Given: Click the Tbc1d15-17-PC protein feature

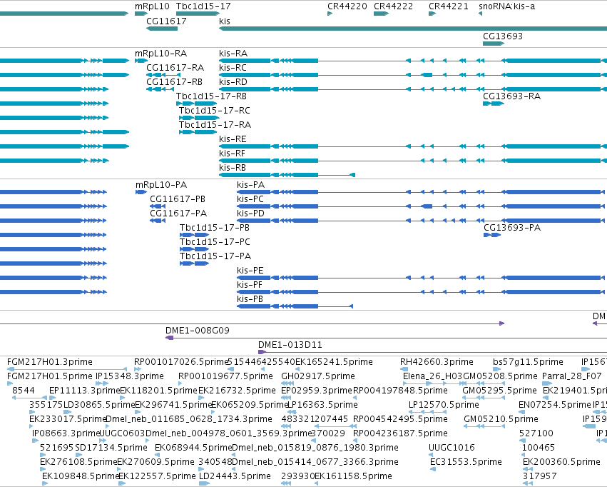Looking at the screenshot, I should [x=194, y=249].
